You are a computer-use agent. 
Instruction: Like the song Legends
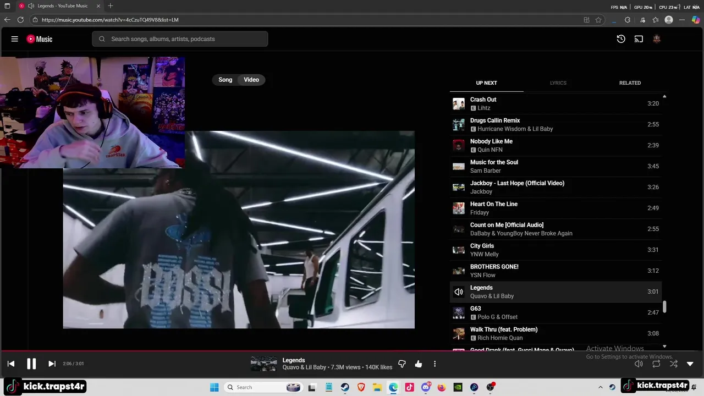[419, 364]
